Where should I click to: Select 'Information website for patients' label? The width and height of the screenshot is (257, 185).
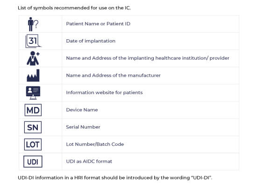coord(104,92)
